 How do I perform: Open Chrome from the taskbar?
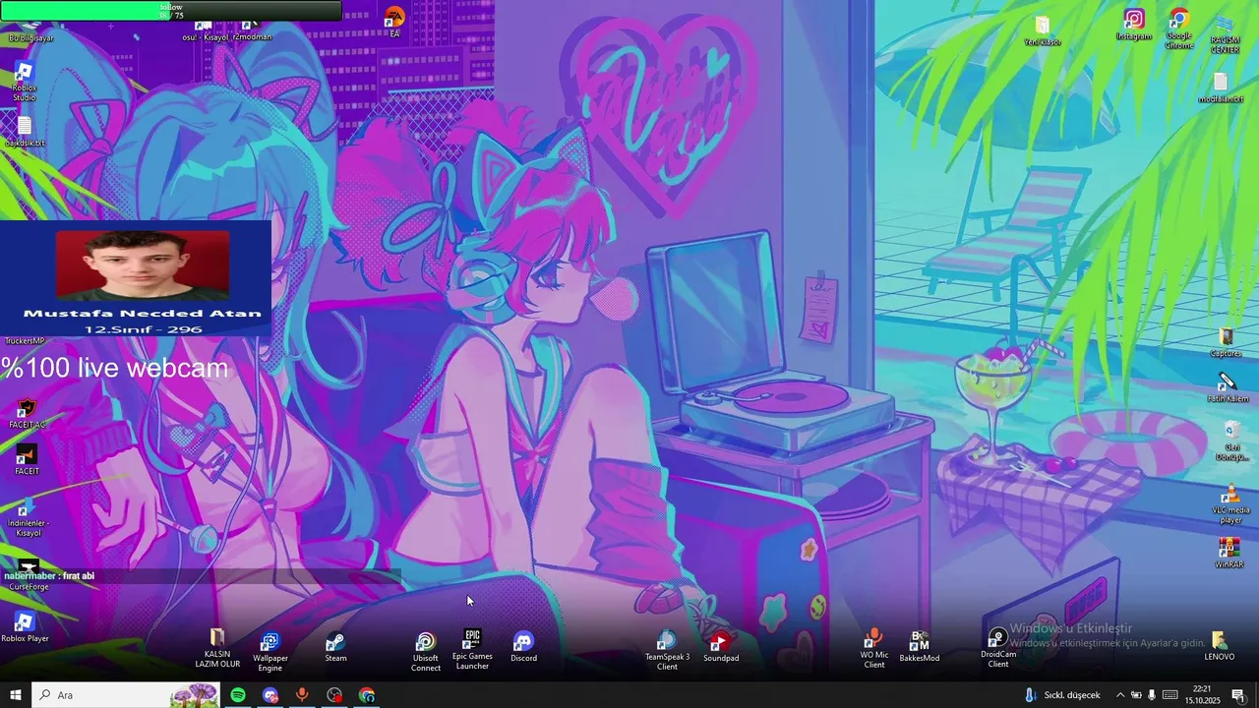click(367, 695)
